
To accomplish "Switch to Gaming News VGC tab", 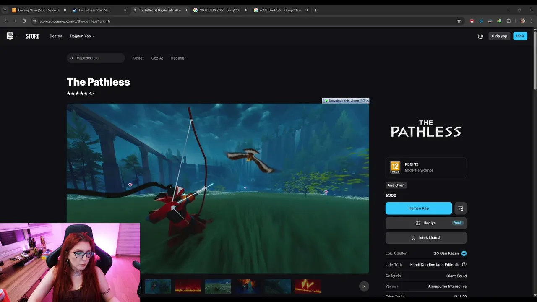I will (x=39, y=10).
